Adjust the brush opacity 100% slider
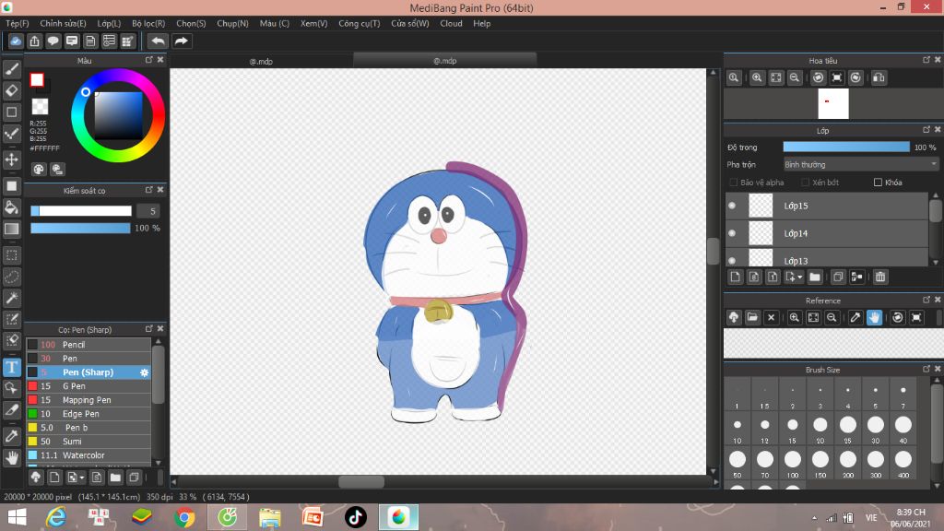944x531 pixels. (x=81, y=229)
